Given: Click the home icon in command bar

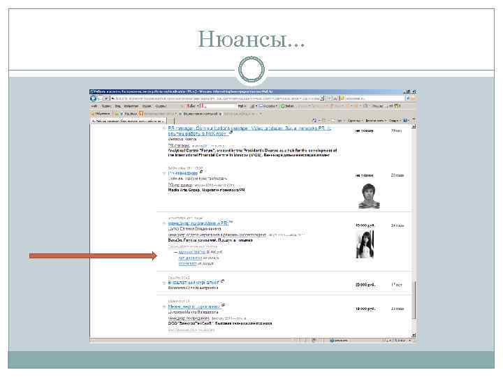Looking at the screenshot, I should (314, 121).
